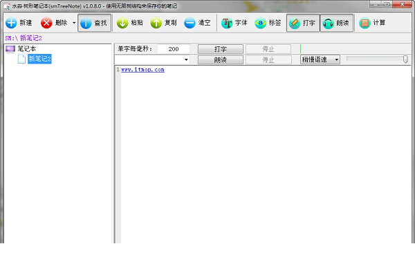Click the SM:\ 新笔记2 path label

(x=24, y=38)
